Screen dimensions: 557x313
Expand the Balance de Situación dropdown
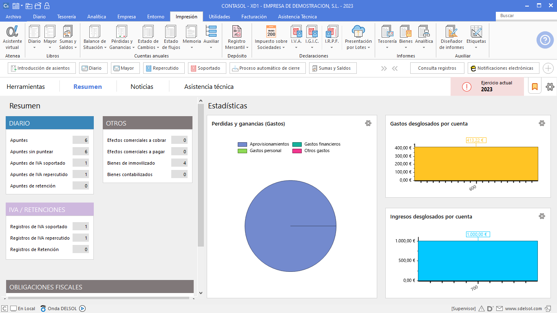coord(95,47)
